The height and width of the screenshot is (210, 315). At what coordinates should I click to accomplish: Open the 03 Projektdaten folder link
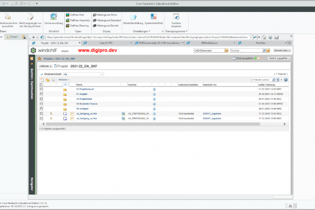click(x=84, y=99)
